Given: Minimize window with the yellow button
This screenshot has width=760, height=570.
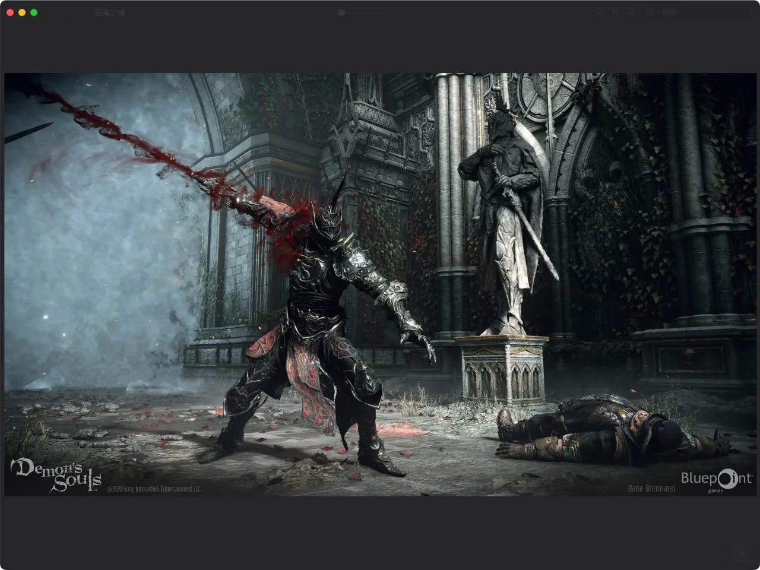Looking at the screenshot, I should (22, 12).
